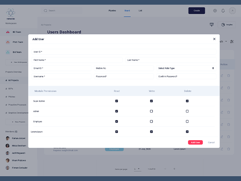Click the presentation board icon near Insights
Image resolution: width=241 pixels, height=181 pixels.
[x=211, y=25]
